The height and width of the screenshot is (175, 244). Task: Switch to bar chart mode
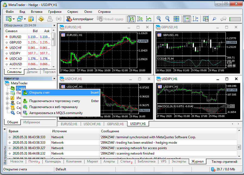click(132, 19)
